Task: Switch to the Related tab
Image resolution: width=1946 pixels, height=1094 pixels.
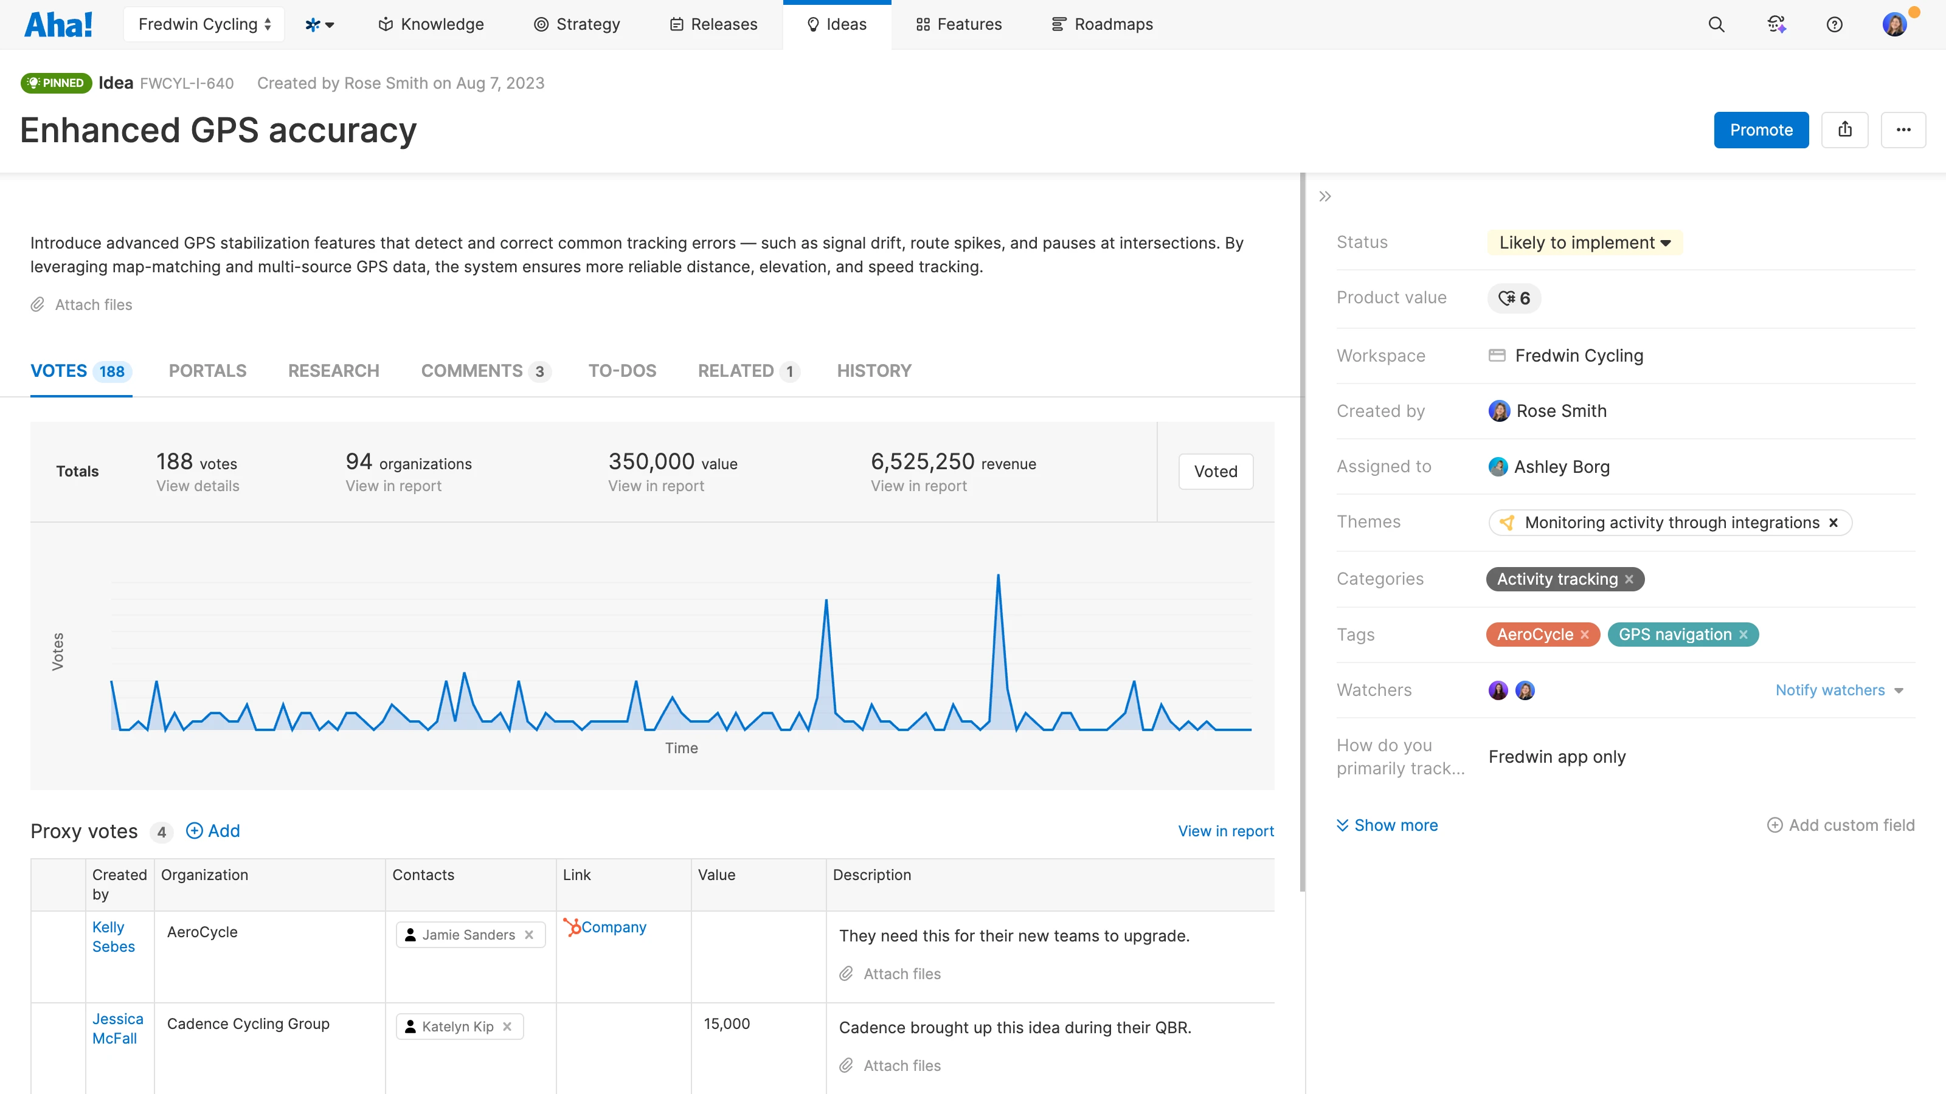Action: click(749, 371)
